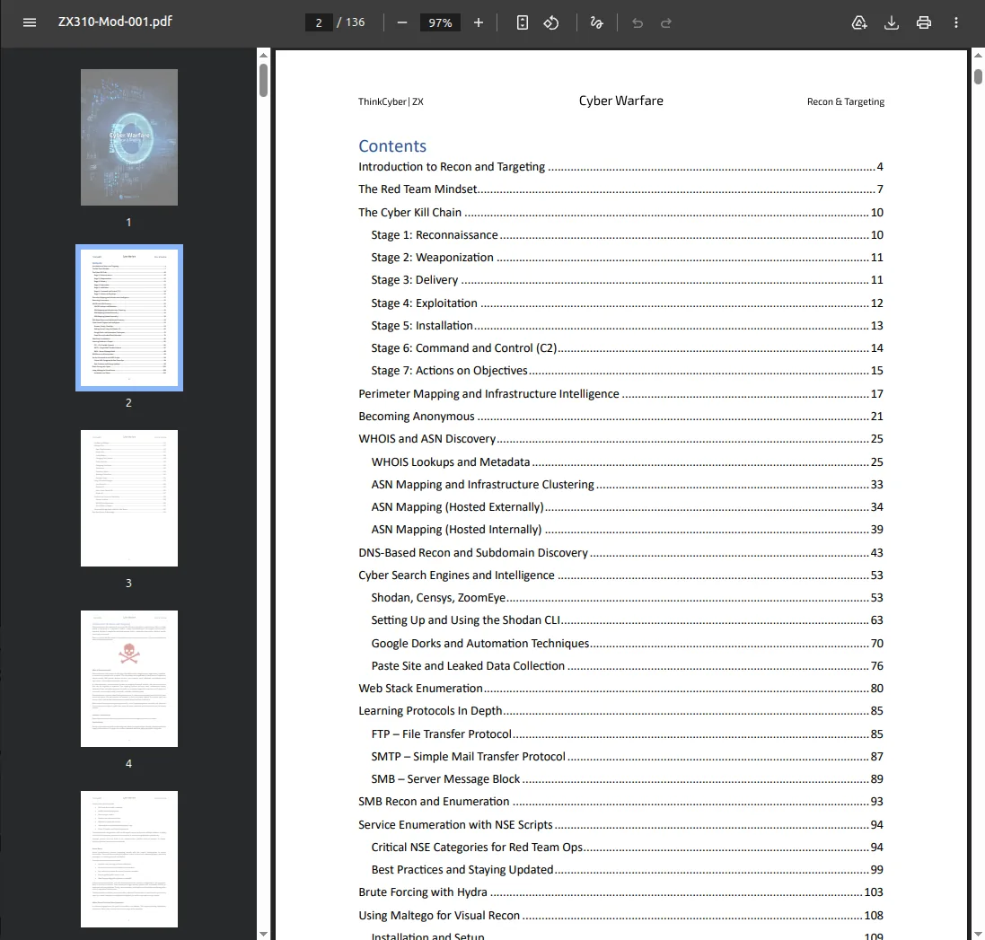This screenshot has width=985, height=940.
Task: Click the document vertical scrollbar thumb
Action: click(x=978, y=76)
